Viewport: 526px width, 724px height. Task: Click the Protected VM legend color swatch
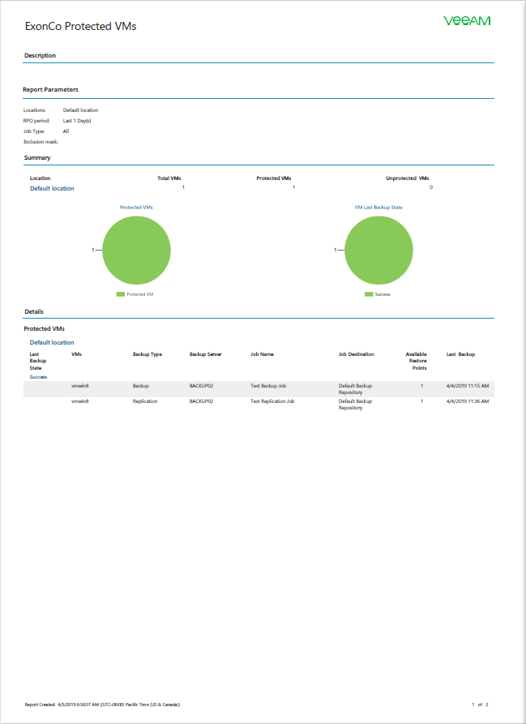coord(121,294)
